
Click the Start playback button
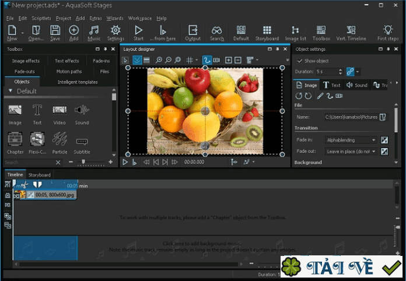(138, 33)
